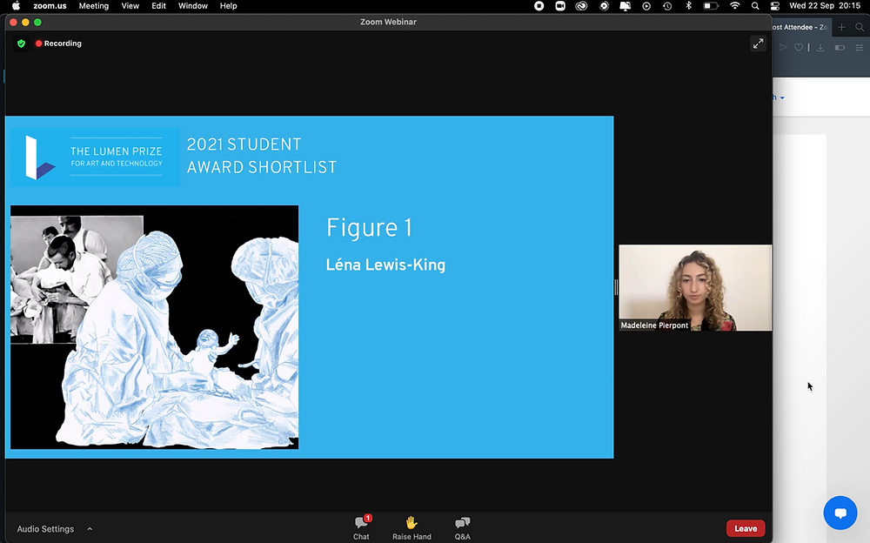Image resolution: width=870 pixels, height=543 pixels.
Task: Open the hamburger menu in the browser window
Action: [x=859, y=48]
